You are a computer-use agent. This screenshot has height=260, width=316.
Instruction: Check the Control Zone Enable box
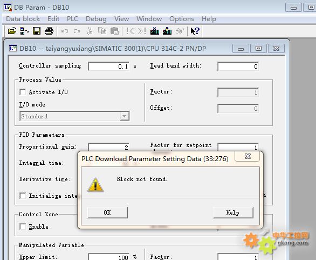click(x=23, y=226)
